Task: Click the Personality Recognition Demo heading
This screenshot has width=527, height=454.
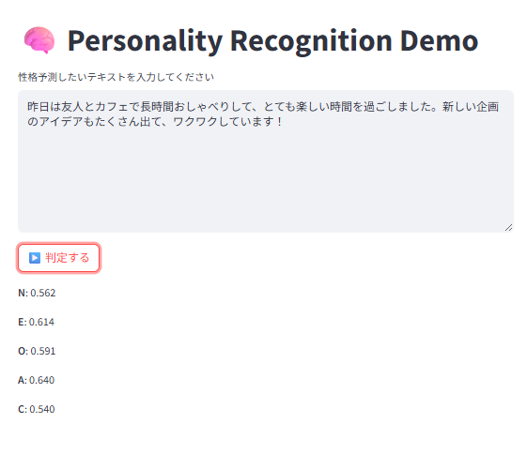Action: [x=251, y=41]
